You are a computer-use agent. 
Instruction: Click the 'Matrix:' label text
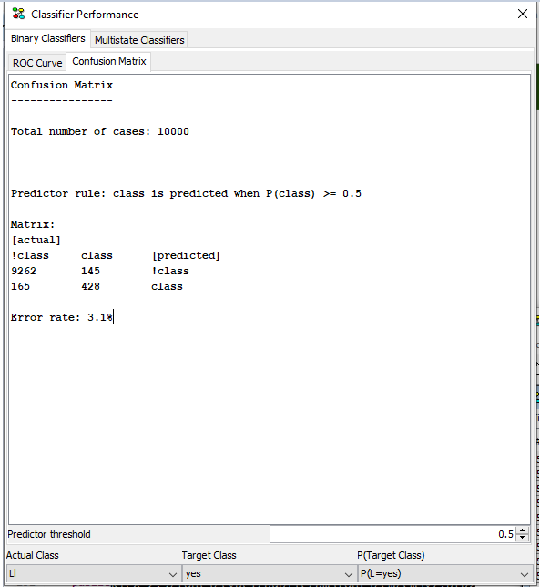[x=33, y=224]
